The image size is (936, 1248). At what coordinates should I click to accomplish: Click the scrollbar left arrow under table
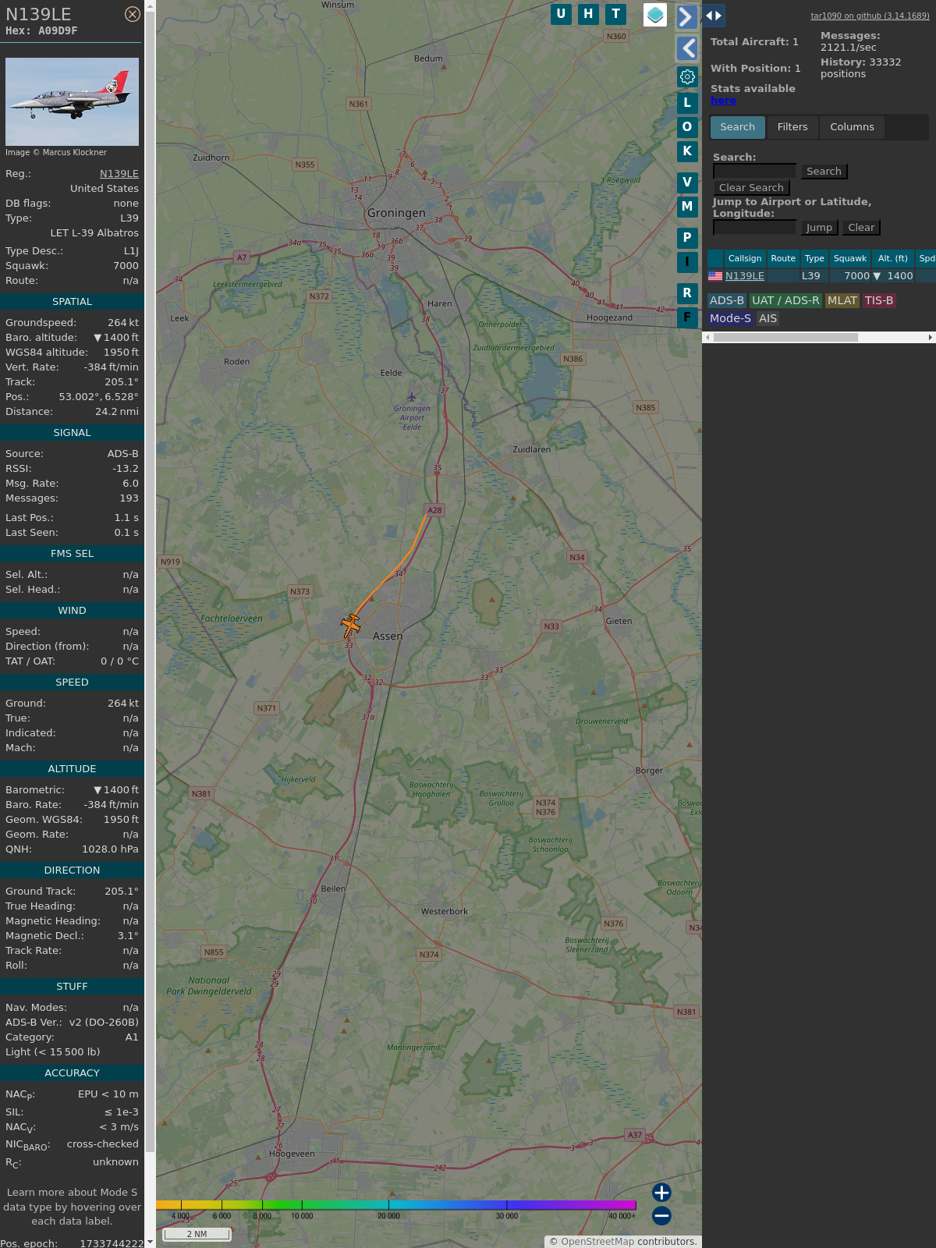tap(707, 338)
